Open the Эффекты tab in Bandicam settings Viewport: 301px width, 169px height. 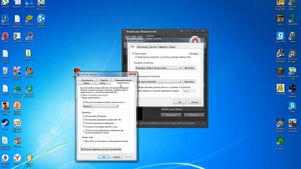pos(163,47)
